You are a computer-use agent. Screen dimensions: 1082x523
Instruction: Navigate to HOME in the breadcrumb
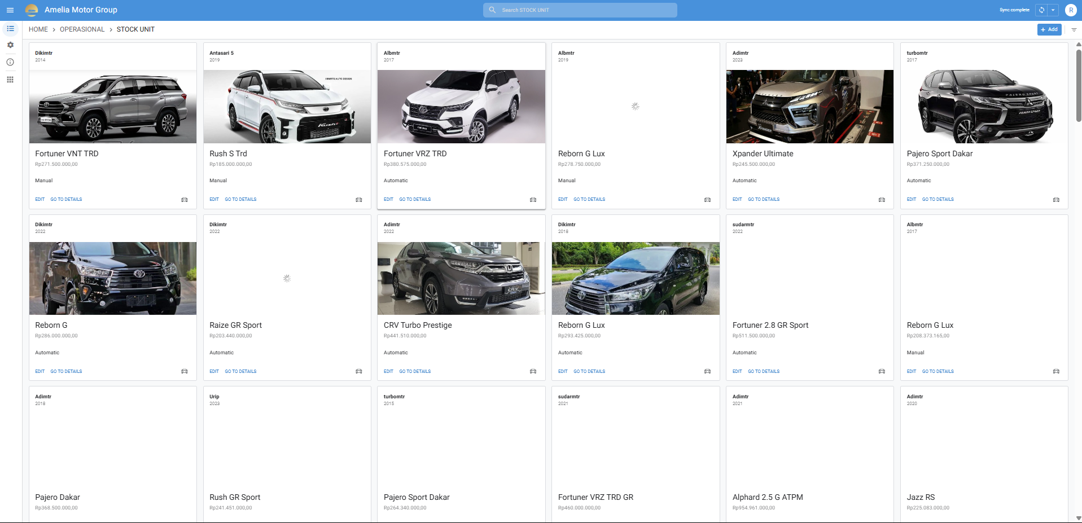(38, 29)
